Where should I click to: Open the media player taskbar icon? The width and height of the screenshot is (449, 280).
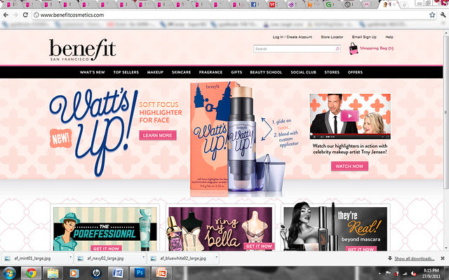[x=74, y=273]
